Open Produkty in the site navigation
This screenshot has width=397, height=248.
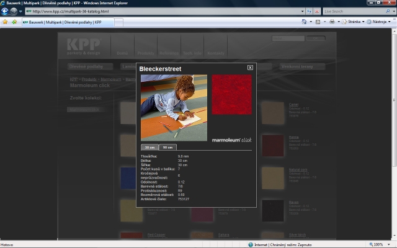pos(146,53)
